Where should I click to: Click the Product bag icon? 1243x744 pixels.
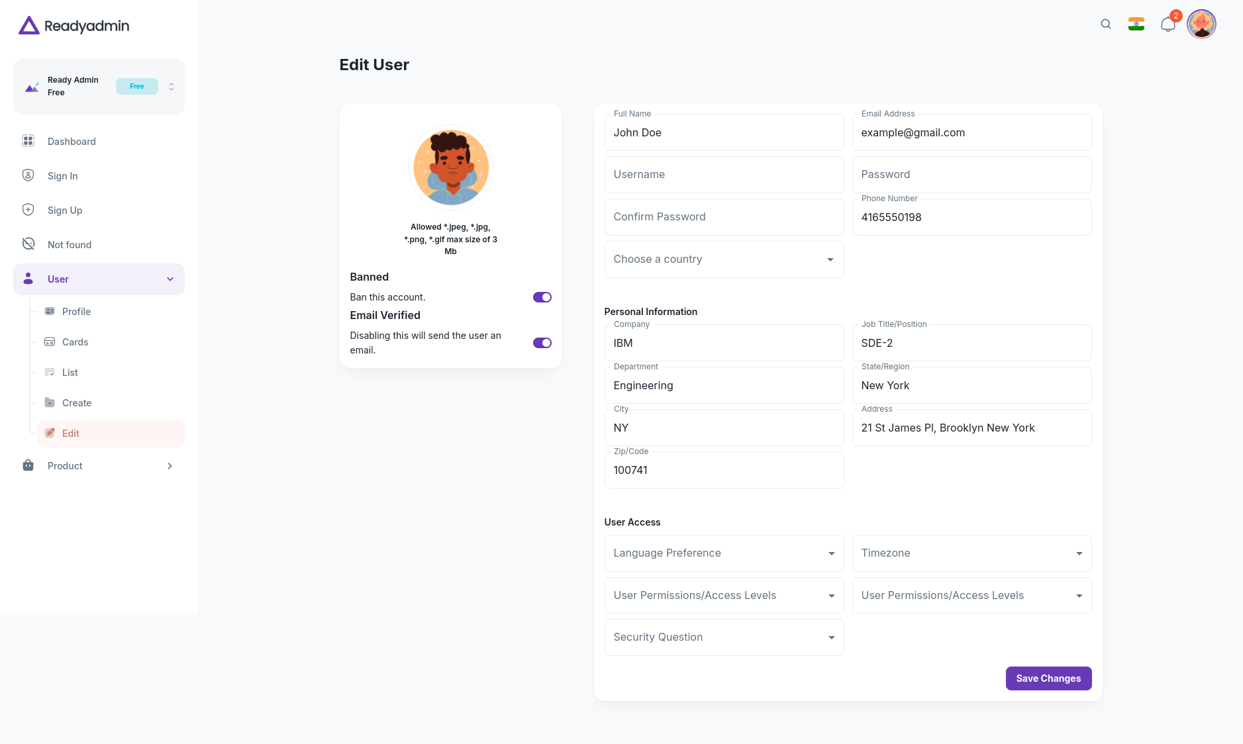click(28, 465)
